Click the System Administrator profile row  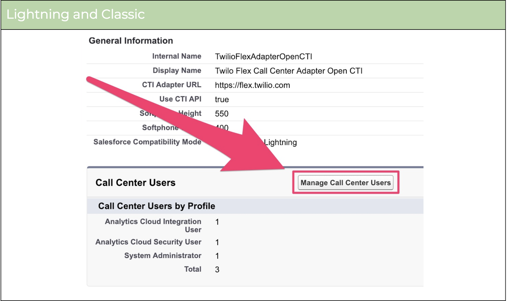click(x=163, y=256)
